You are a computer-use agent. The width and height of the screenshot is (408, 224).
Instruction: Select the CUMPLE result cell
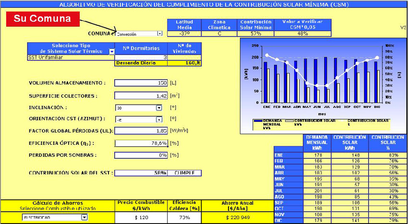tap(185, 173)
